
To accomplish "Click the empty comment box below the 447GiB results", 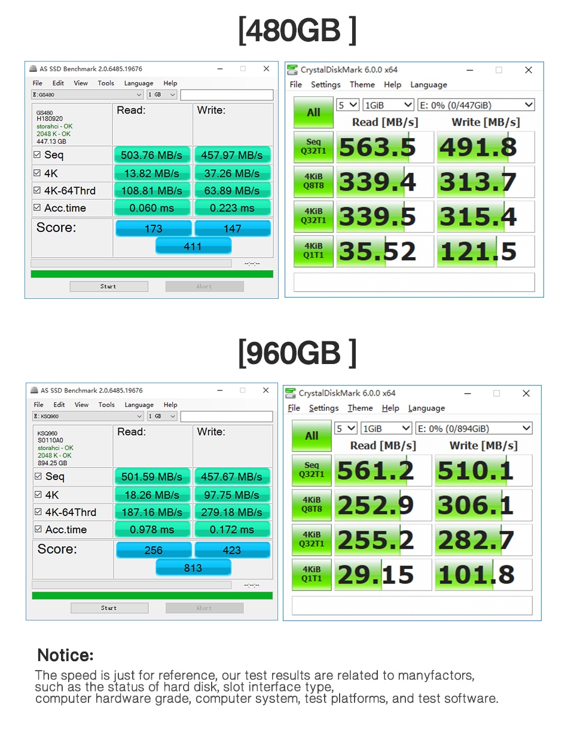I will pyautogui.click(x=414, y=282).
